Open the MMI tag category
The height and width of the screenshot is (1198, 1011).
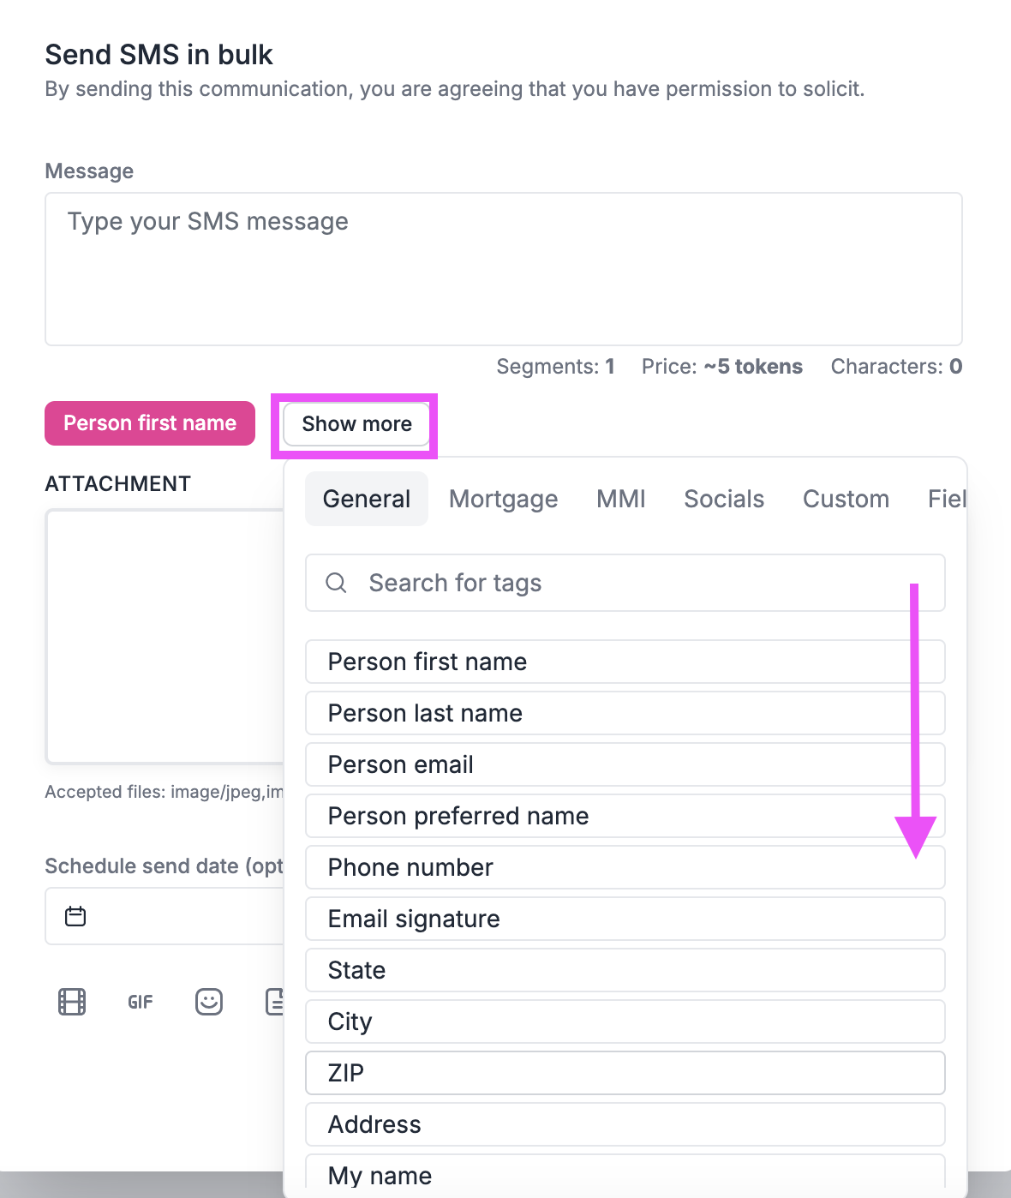point(620,499)
